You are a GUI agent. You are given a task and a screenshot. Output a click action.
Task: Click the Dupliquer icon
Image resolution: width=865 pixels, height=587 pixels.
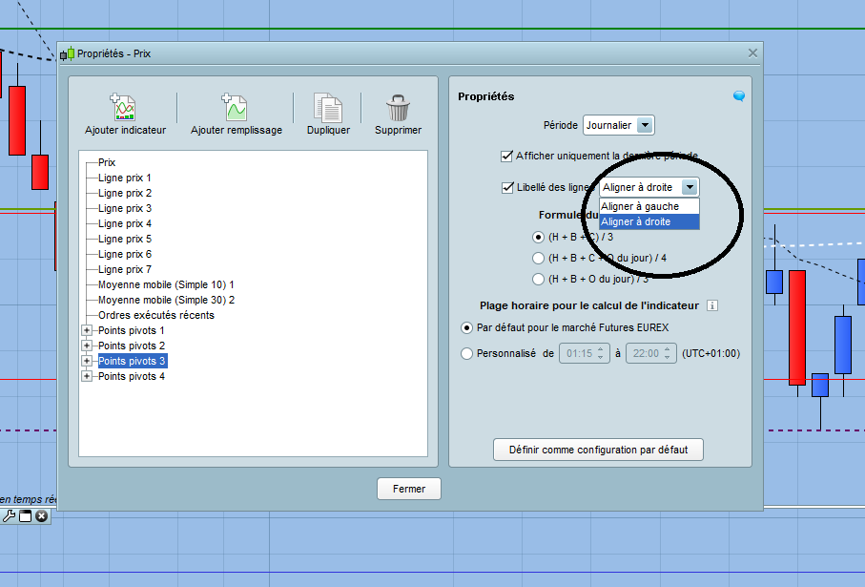tap(328, 107)
